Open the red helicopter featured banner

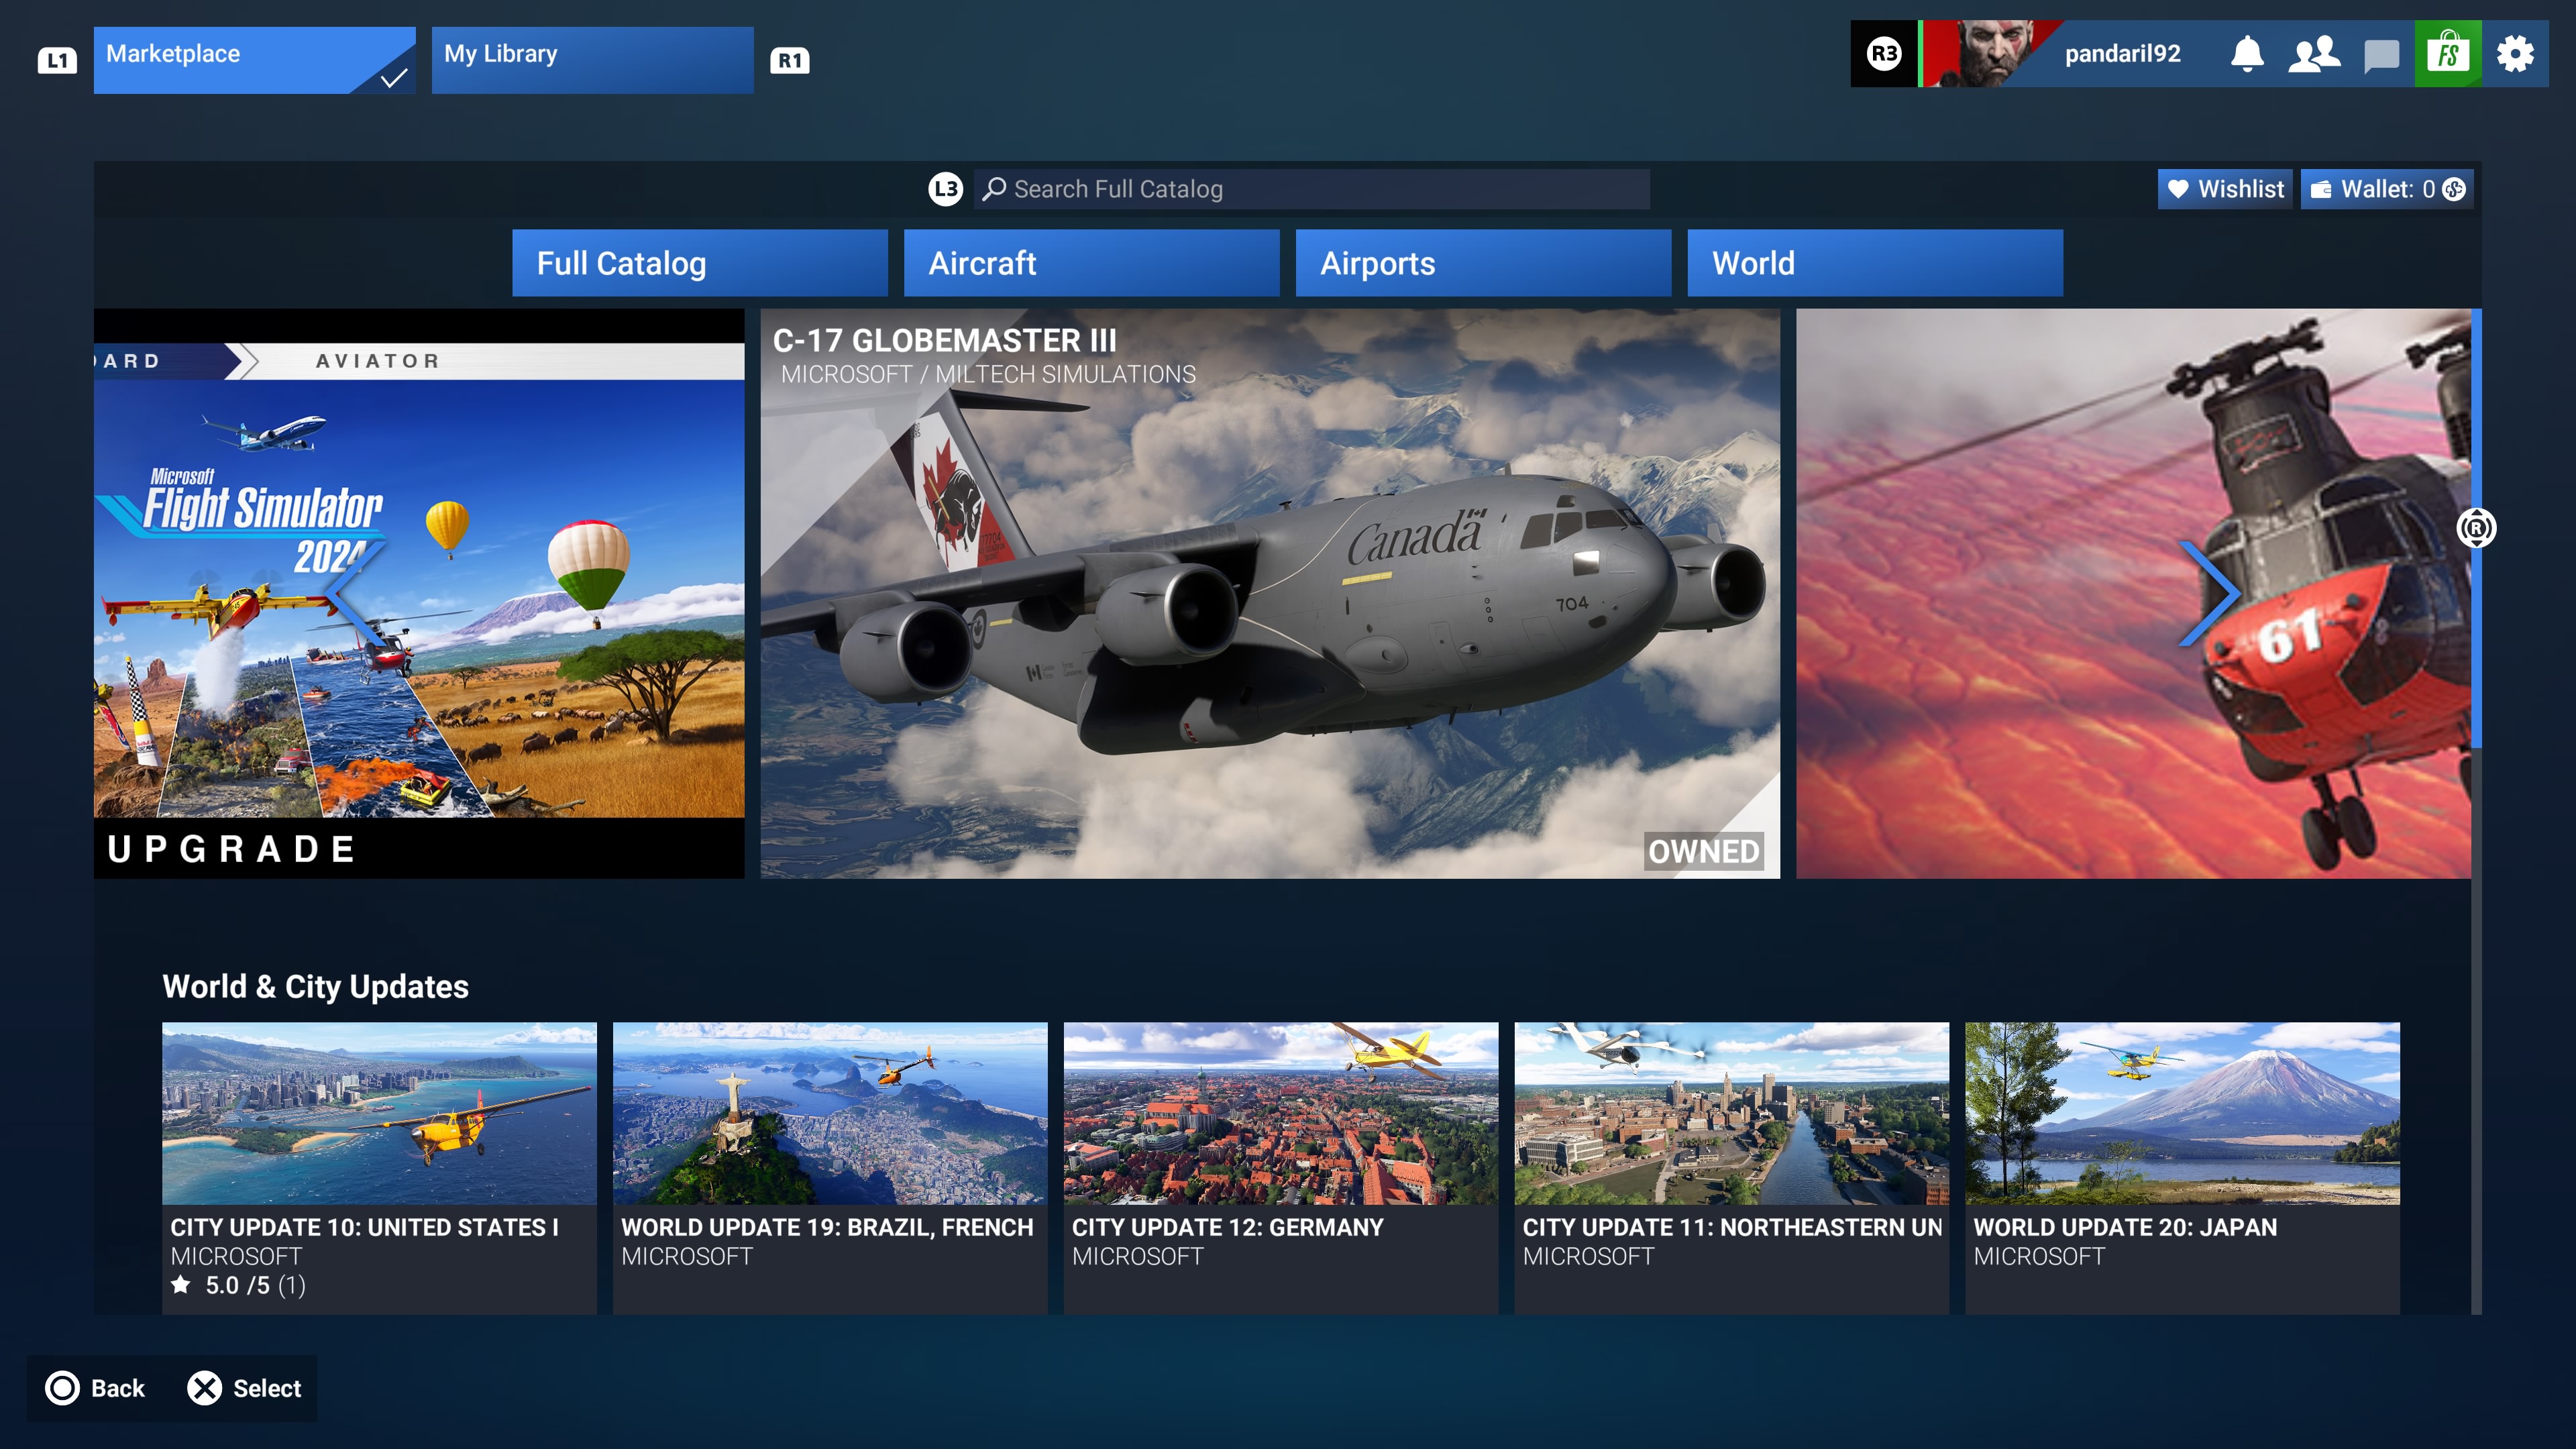click(2133, 594)
